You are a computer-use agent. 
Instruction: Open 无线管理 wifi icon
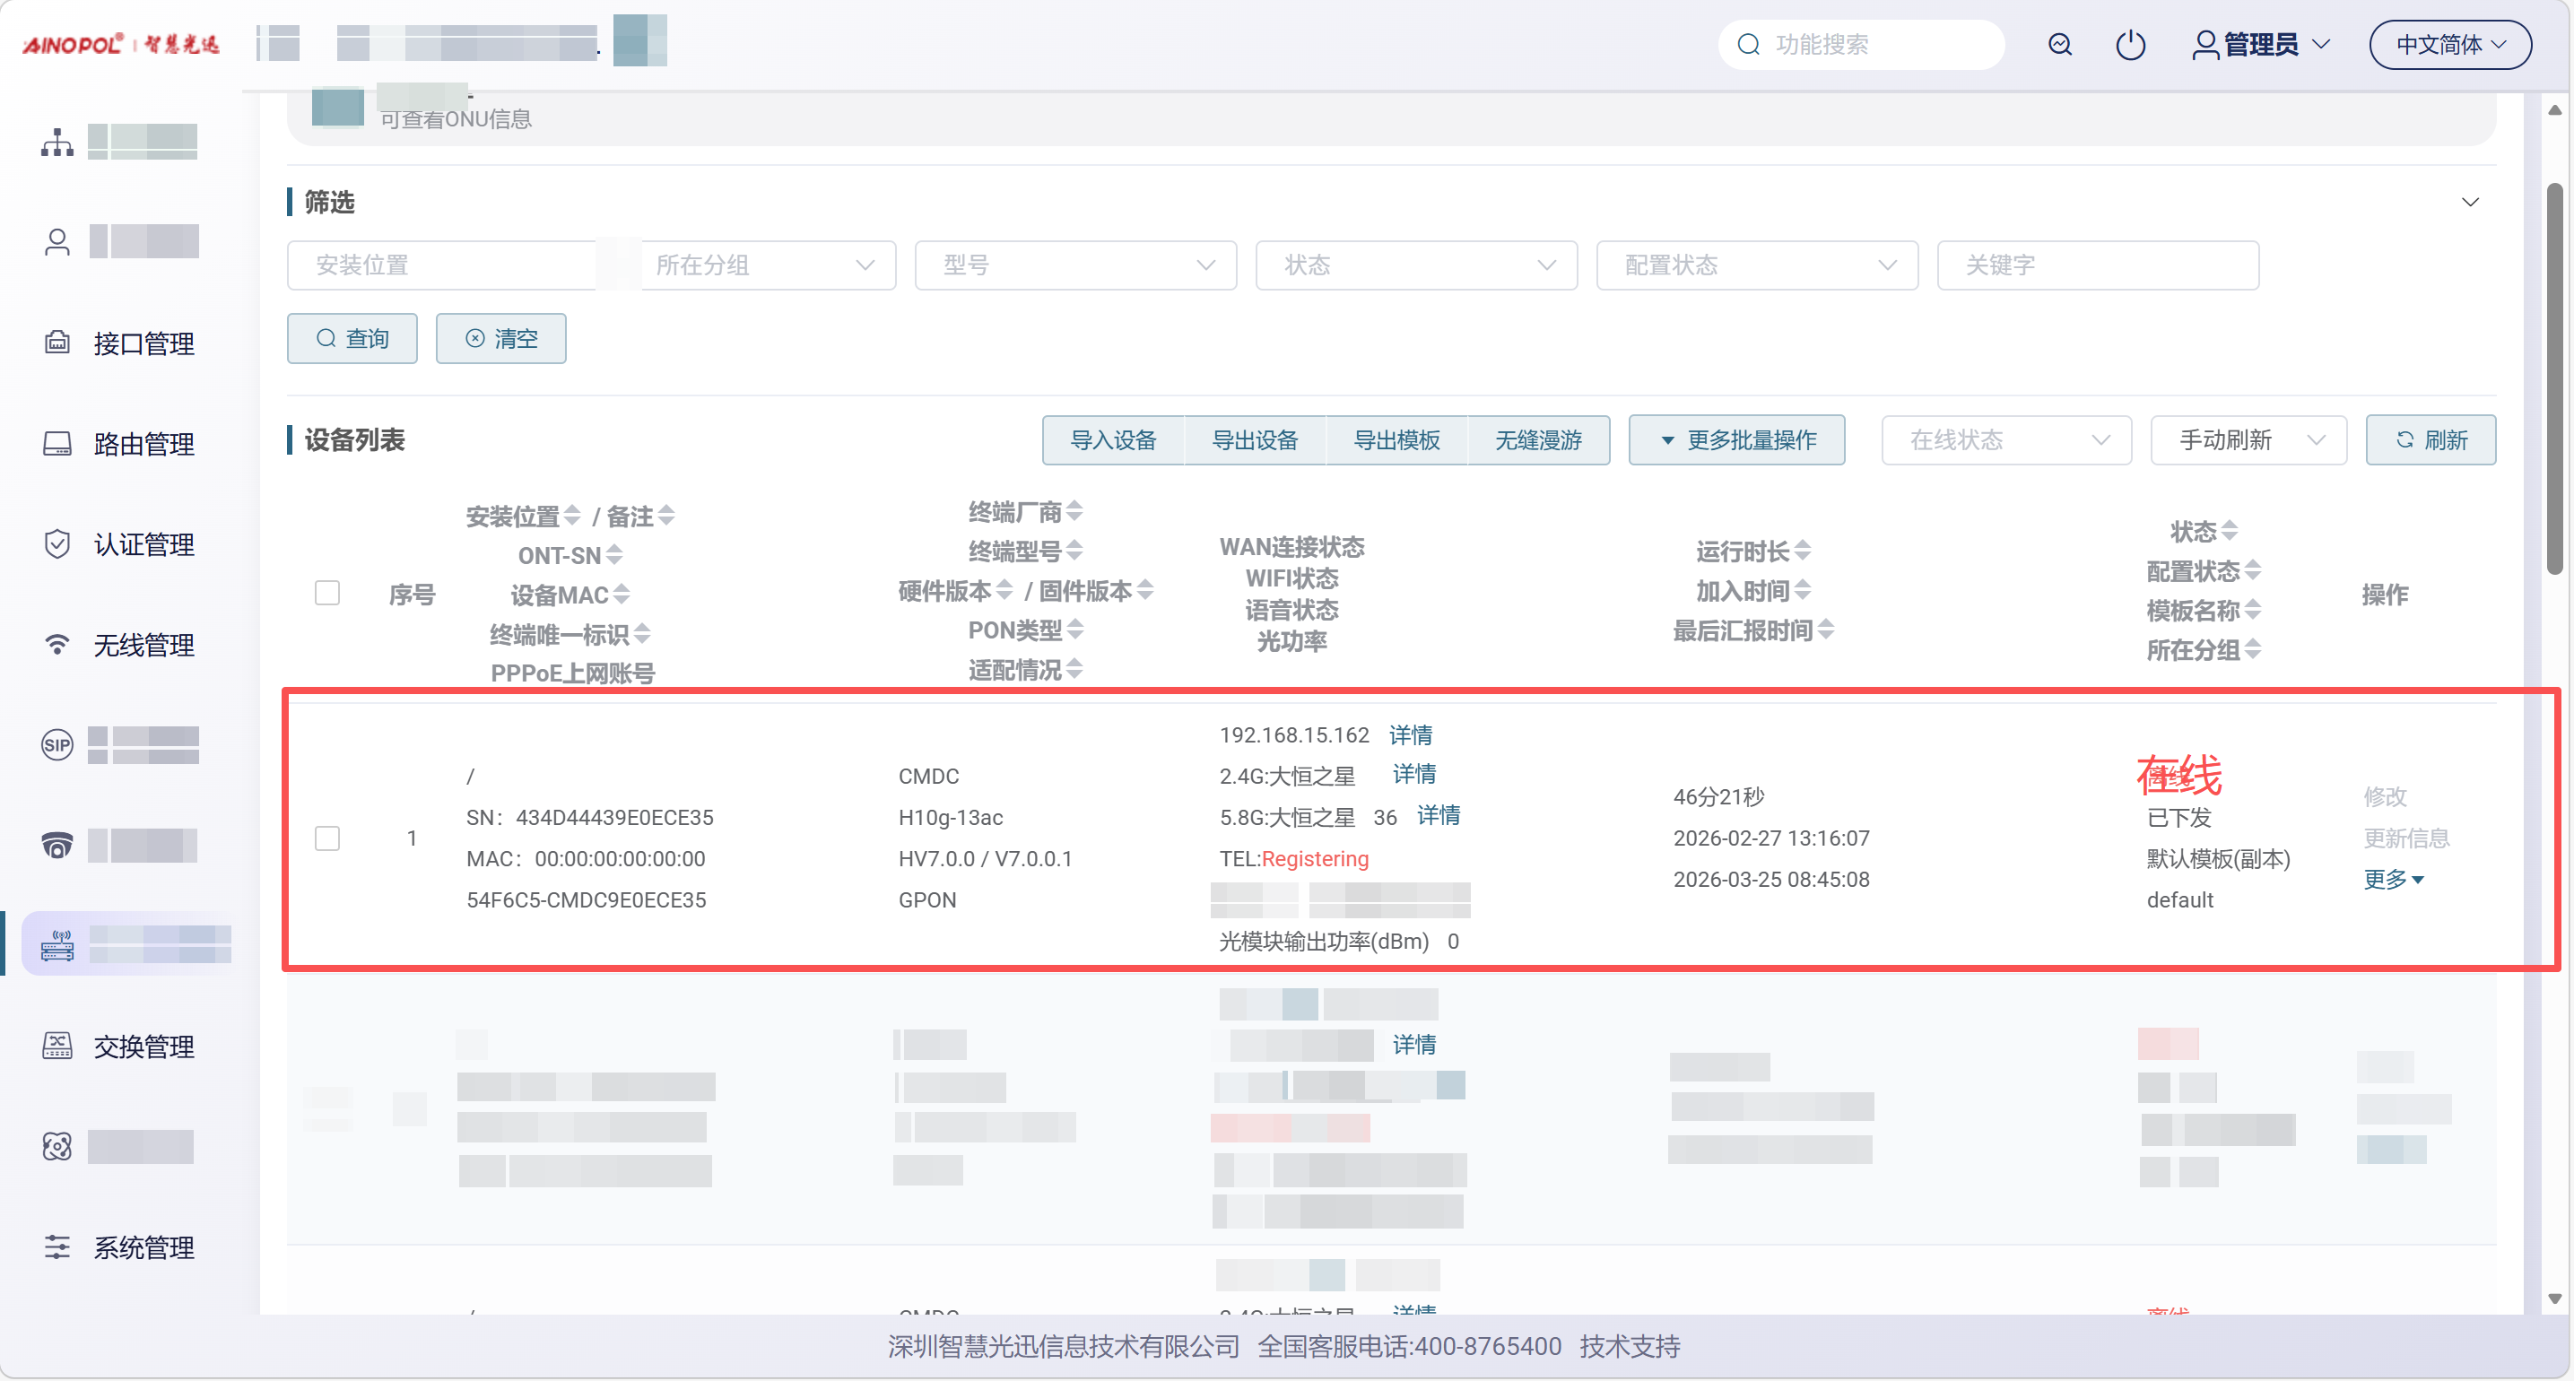point(57,645)
